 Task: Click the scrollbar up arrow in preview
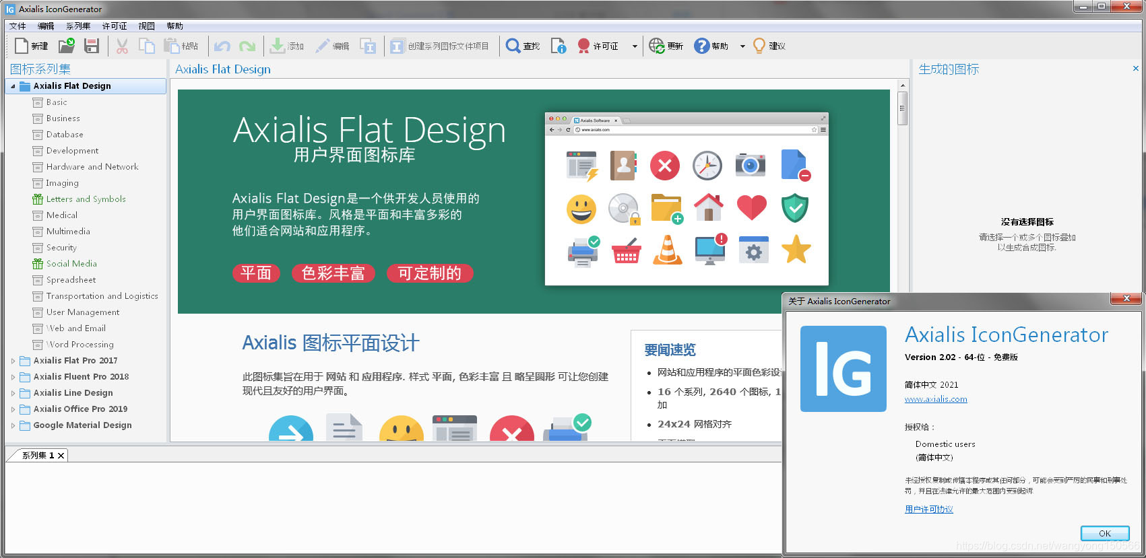point(903,85)
